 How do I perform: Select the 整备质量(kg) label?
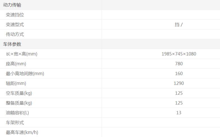pyautogui.click(x=19, y=103)
